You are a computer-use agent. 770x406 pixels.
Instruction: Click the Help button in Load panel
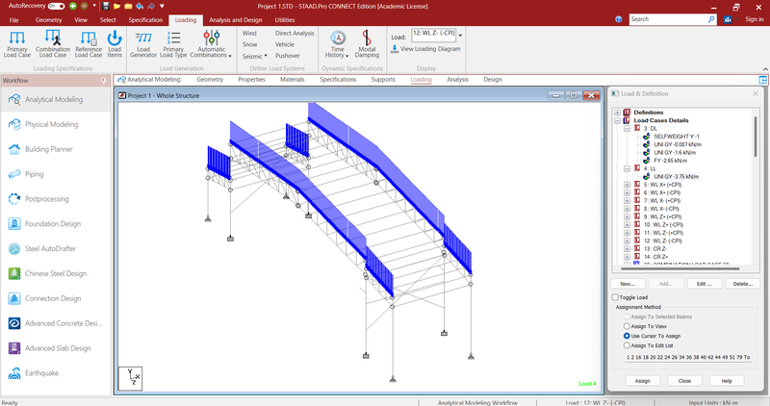click(727, 381)
